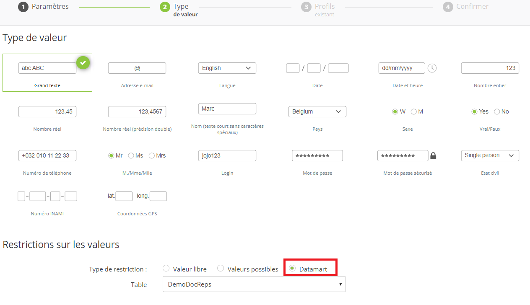Click the padlock icon for Mot de passe sécurisé
The width and height of the screenshot is (530, 305).
pyautogui.click(x=433, y=156)
